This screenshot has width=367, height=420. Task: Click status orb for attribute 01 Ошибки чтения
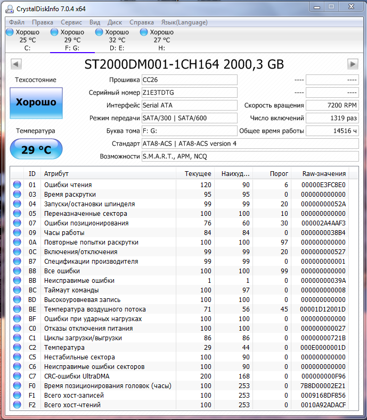(x=17, y=185)
